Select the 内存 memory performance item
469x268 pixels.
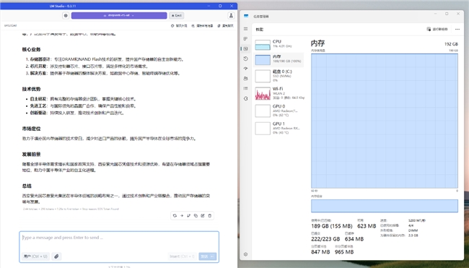(x=279, y=59)
